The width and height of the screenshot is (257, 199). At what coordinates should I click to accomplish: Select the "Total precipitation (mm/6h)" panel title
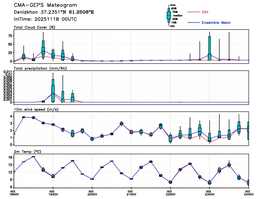(x=40, y=68)
